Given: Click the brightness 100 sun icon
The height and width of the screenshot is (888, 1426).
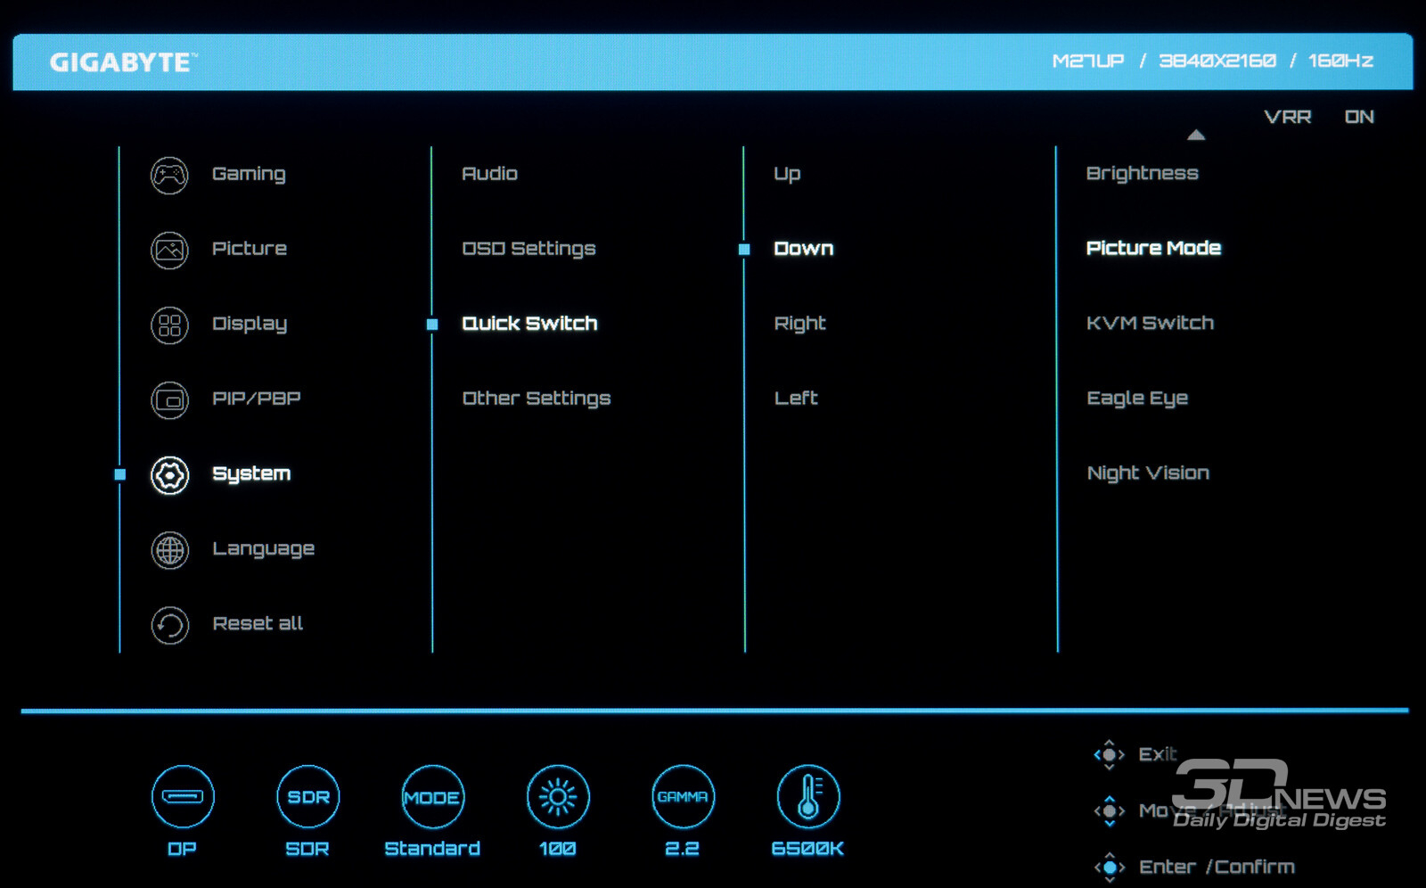Looking at the screenshot, I should (558, 796).
